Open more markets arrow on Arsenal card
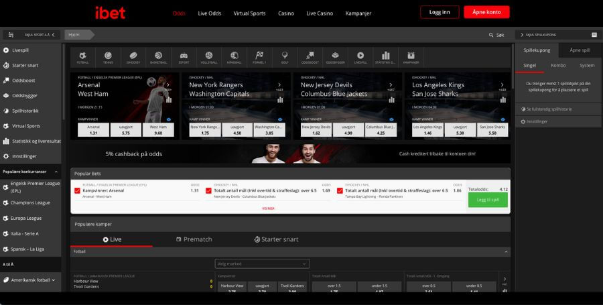Viewport: 603px width, 305px height. [x=167, y=84]
